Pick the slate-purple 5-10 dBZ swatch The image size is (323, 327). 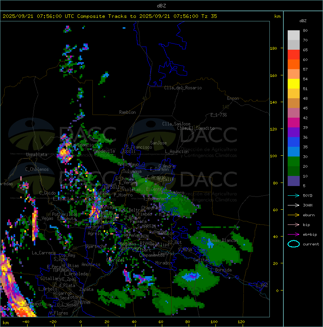tap(293, 181)
